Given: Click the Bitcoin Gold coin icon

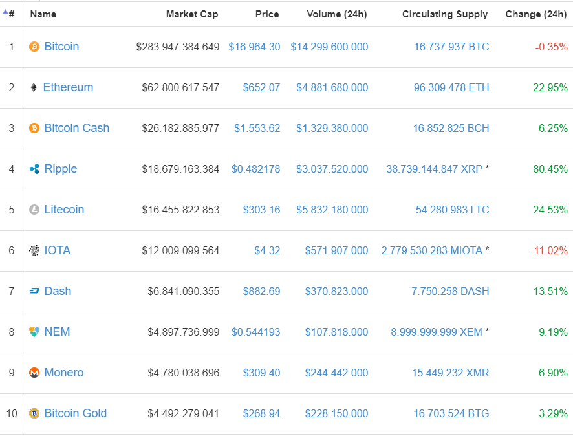Looking at the screenshot, I should 34,413.
